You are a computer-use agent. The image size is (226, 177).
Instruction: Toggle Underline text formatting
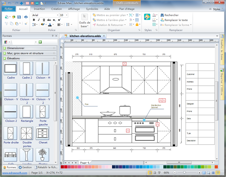tap(44, 20)
